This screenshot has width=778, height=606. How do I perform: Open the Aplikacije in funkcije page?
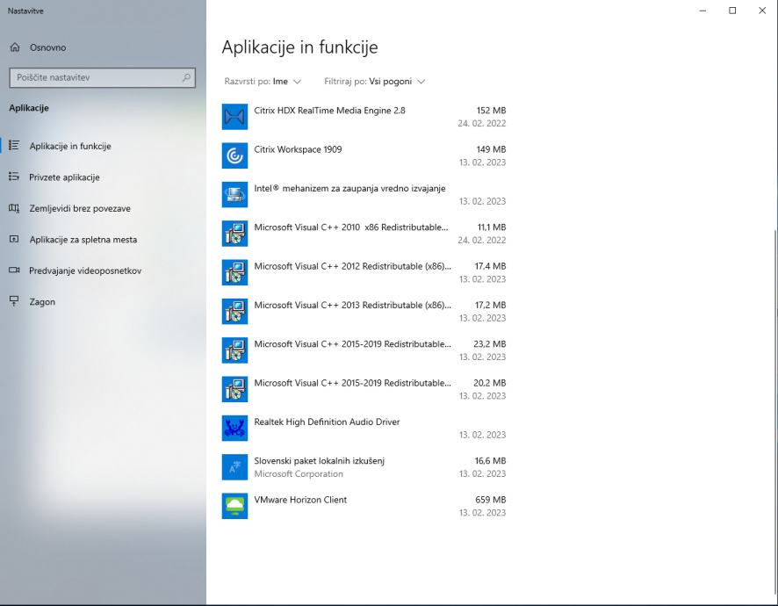coord(103,146)
